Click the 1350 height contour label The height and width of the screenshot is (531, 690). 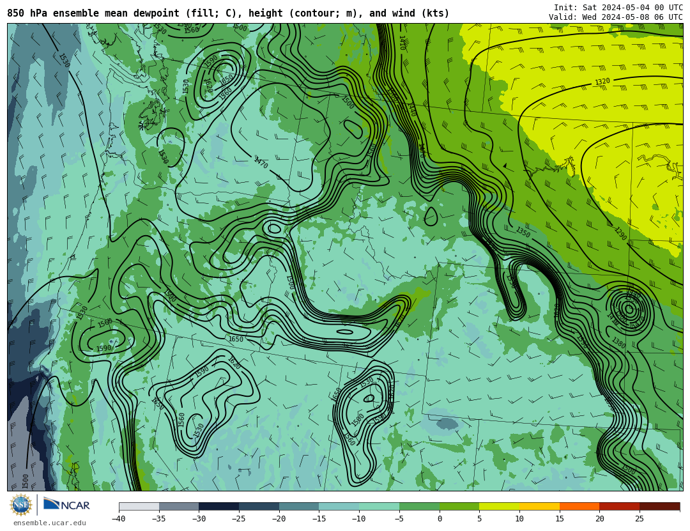523,231
